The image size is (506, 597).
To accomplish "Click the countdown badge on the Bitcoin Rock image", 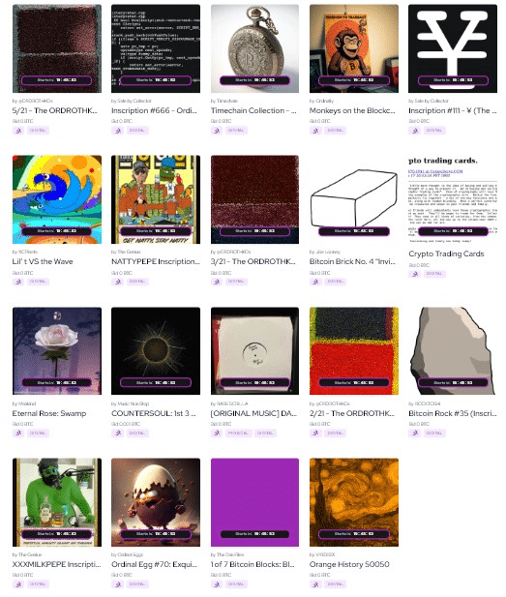I will click(x=453, y=382).
